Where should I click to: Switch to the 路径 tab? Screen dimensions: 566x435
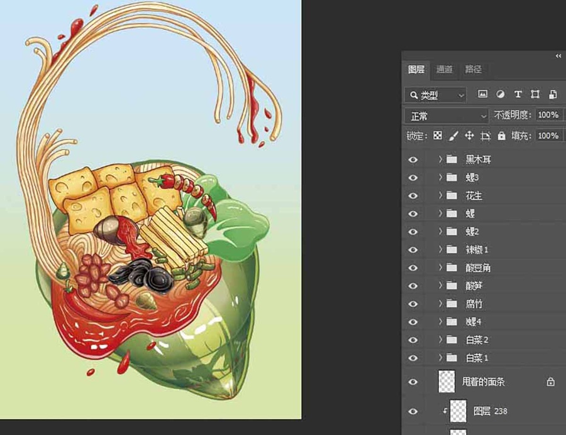click(473, 69)
